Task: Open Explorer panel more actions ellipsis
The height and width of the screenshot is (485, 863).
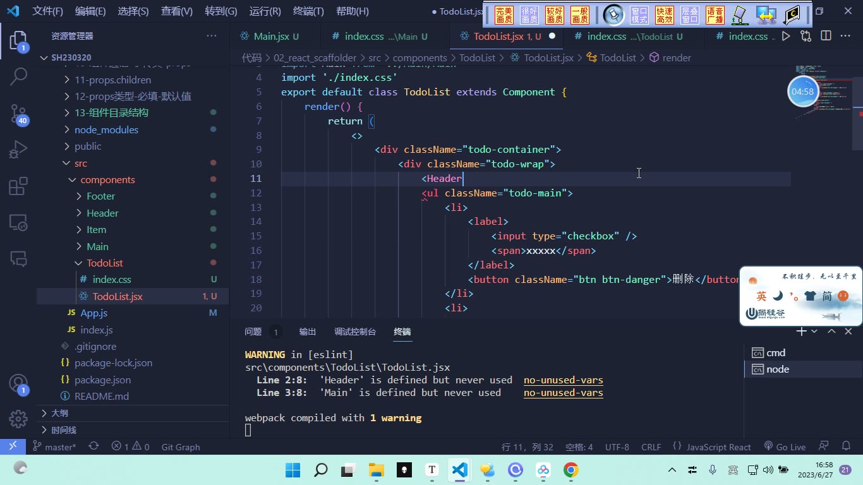Action: (211, 36)
